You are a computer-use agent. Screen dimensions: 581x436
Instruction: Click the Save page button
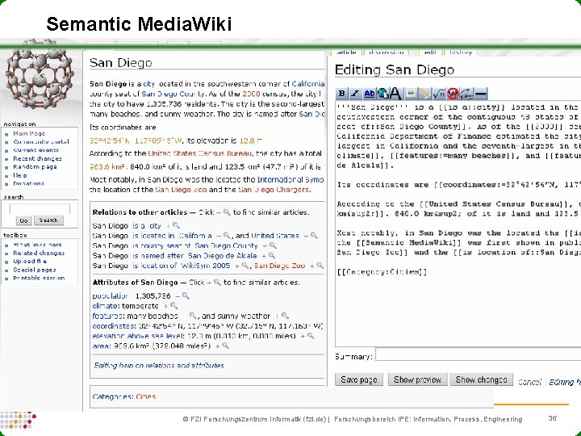point(358,379)
